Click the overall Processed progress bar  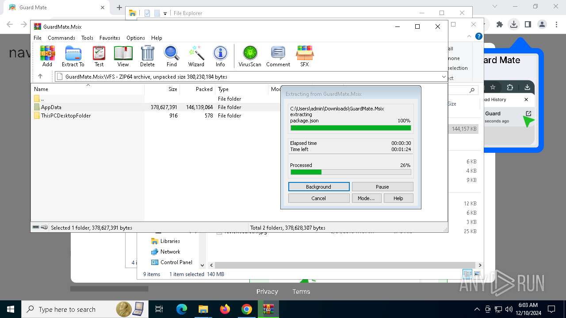point(351,172)
